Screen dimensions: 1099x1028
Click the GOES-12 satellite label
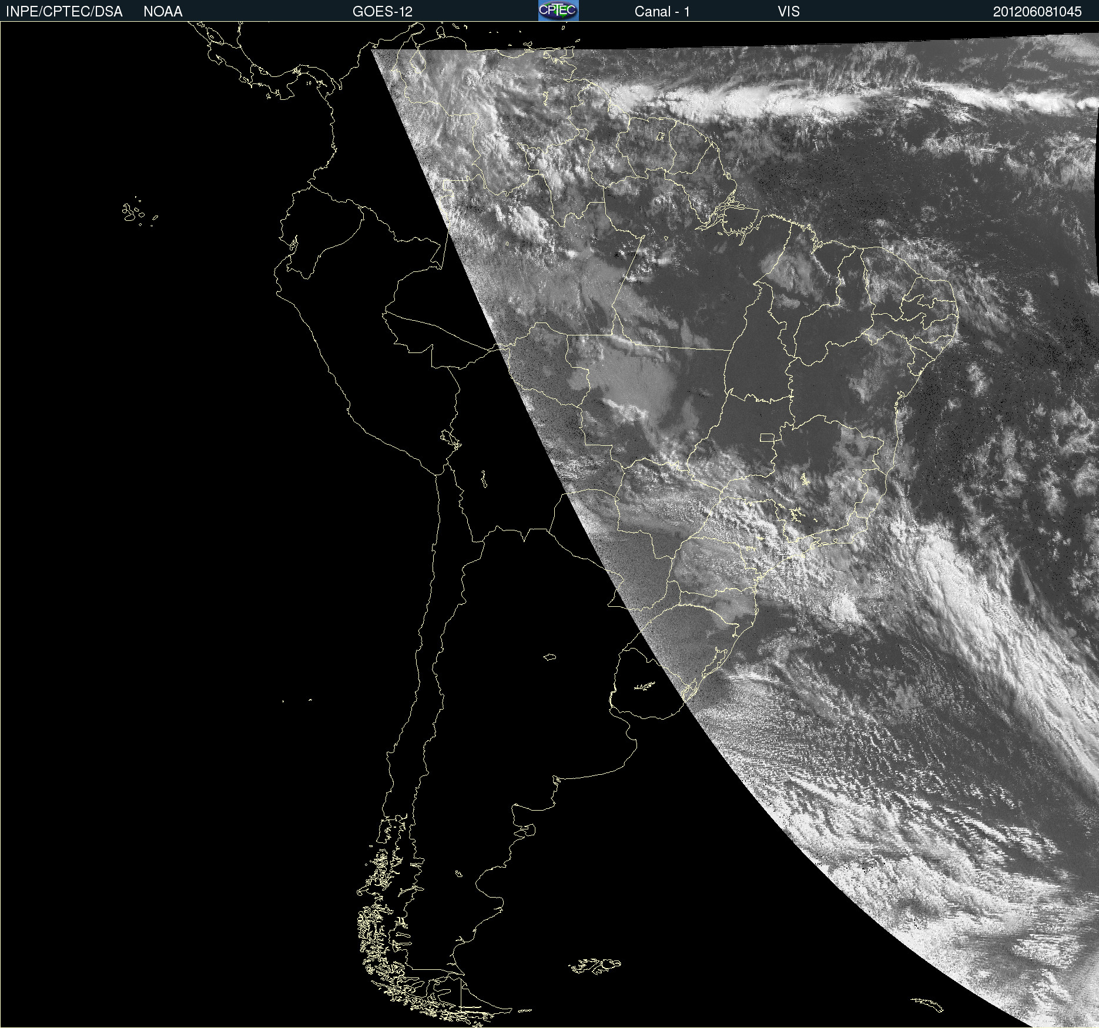click(383, 12)
